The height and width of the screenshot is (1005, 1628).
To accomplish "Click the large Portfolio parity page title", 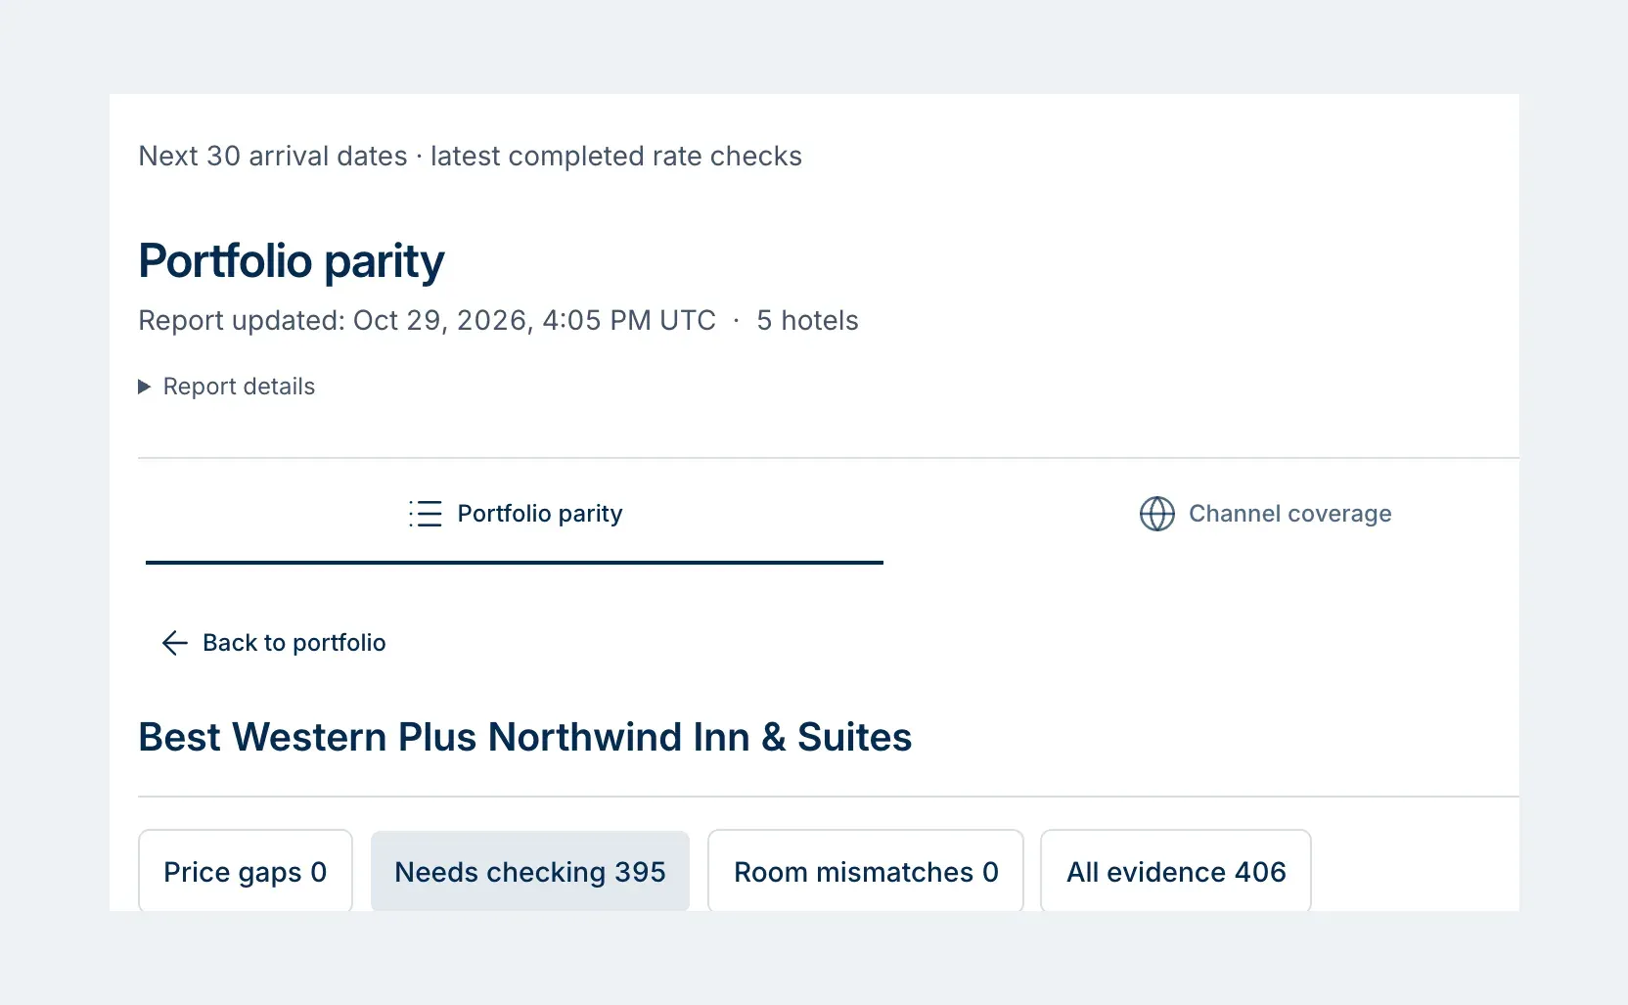I will (x=292, y=261).
